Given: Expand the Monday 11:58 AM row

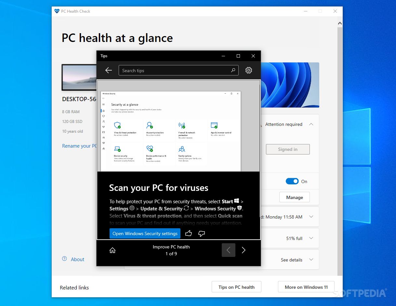Looking at the screenshot, I should click(x=311, y=217).
